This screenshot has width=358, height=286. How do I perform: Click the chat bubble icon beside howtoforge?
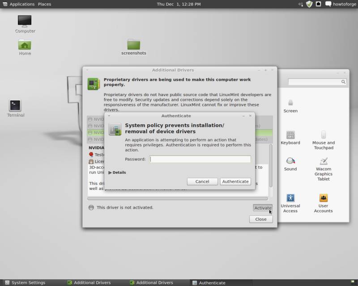tap(328, 4)
